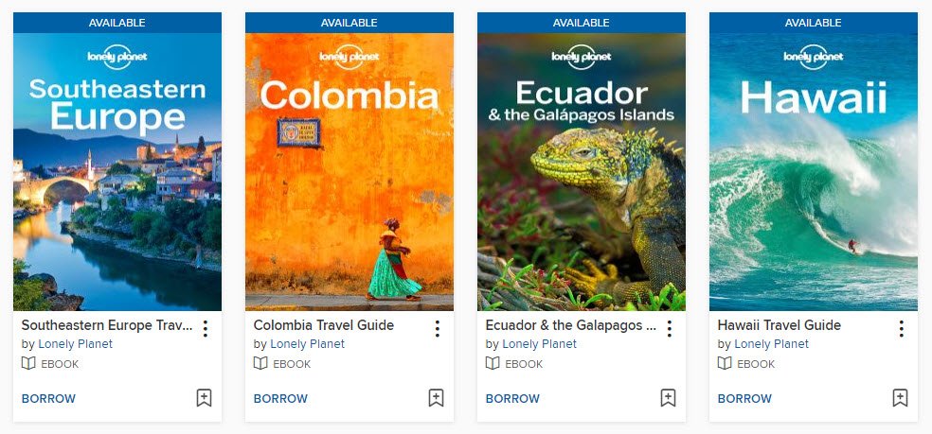Open the Hawaii wave cover image
Screen dimensions: 932x434
pyautogui.click(x=813, y=171)
